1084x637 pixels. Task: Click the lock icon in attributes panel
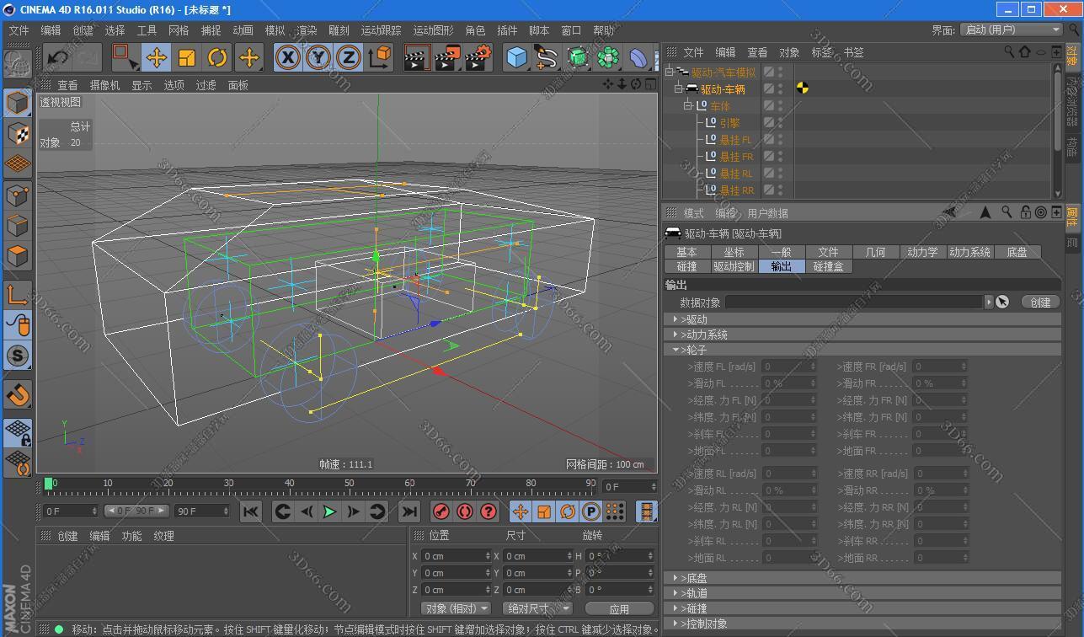click(x=1025, y=212)
